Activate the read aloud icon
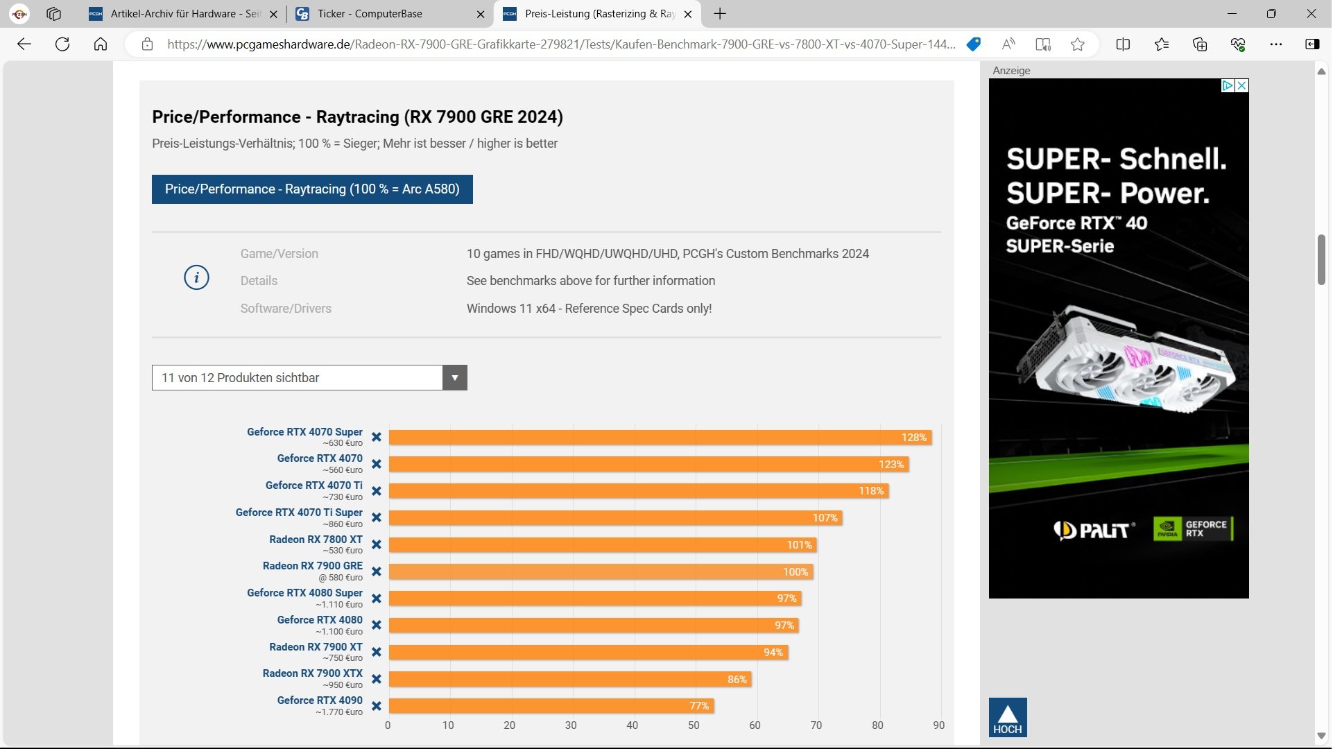This screenshot has height=749, width=1333. click(1008, 44)
